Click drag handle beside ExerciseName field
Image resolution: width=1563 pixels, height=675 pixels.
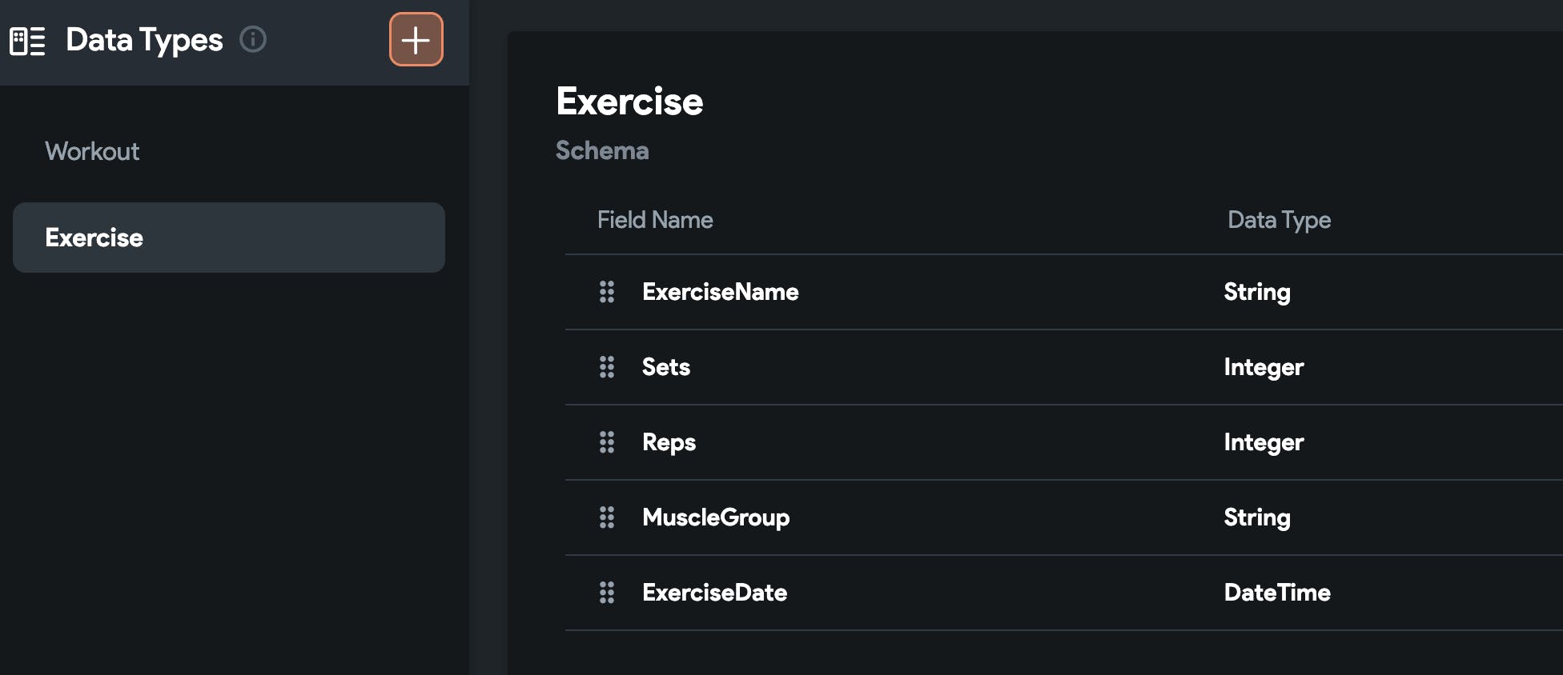click(x=607, y=292)
